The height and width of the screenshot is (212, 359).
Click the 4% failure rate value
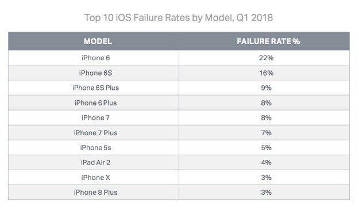point(267,162)
